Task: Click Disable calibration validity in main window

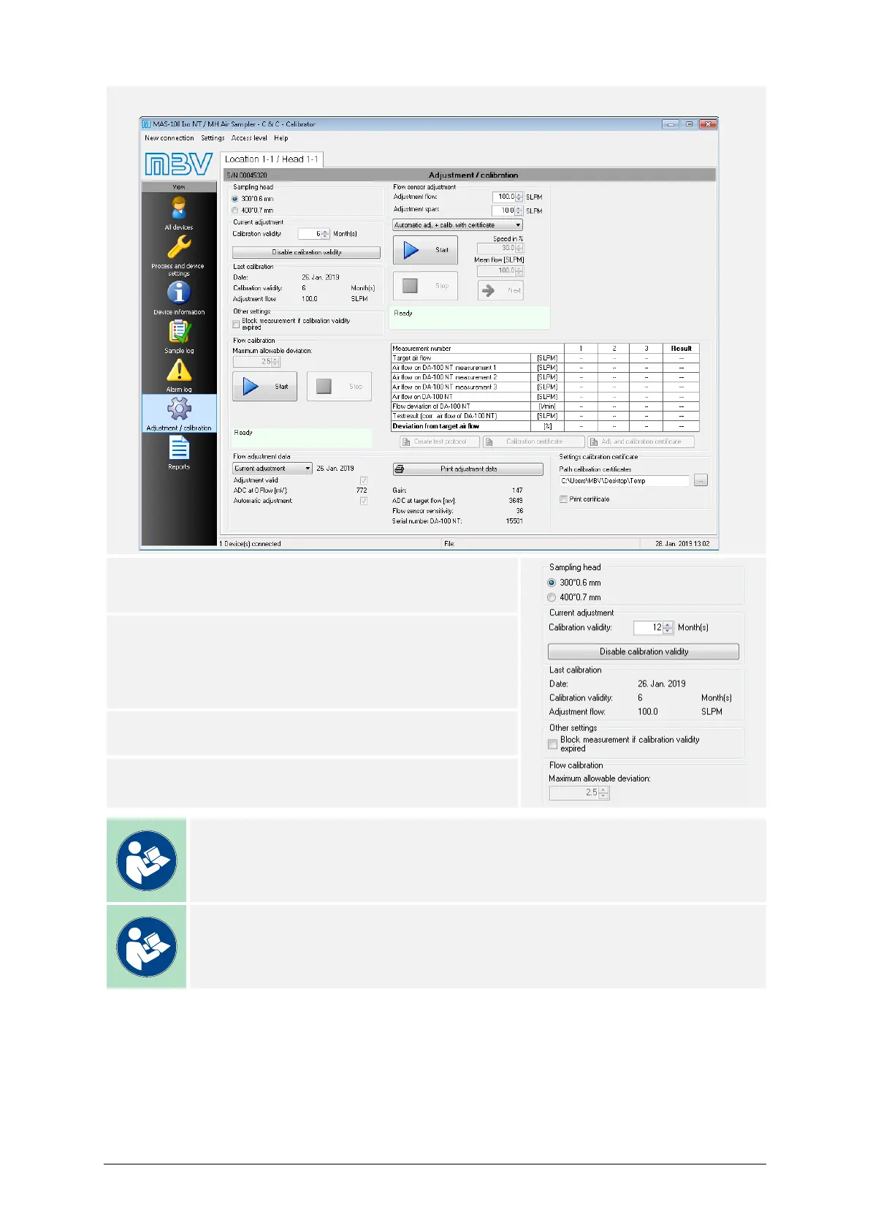Action: pyautogui.click(x=307, y=252)
